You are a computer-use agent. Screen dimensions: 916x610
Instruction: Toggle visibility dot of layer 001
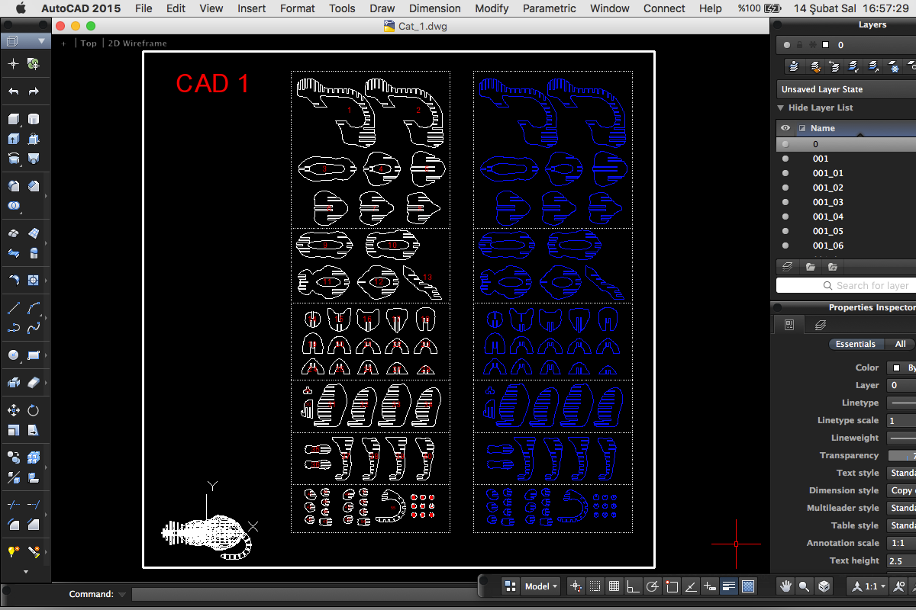pyautogui.click(x=785, y=159)
